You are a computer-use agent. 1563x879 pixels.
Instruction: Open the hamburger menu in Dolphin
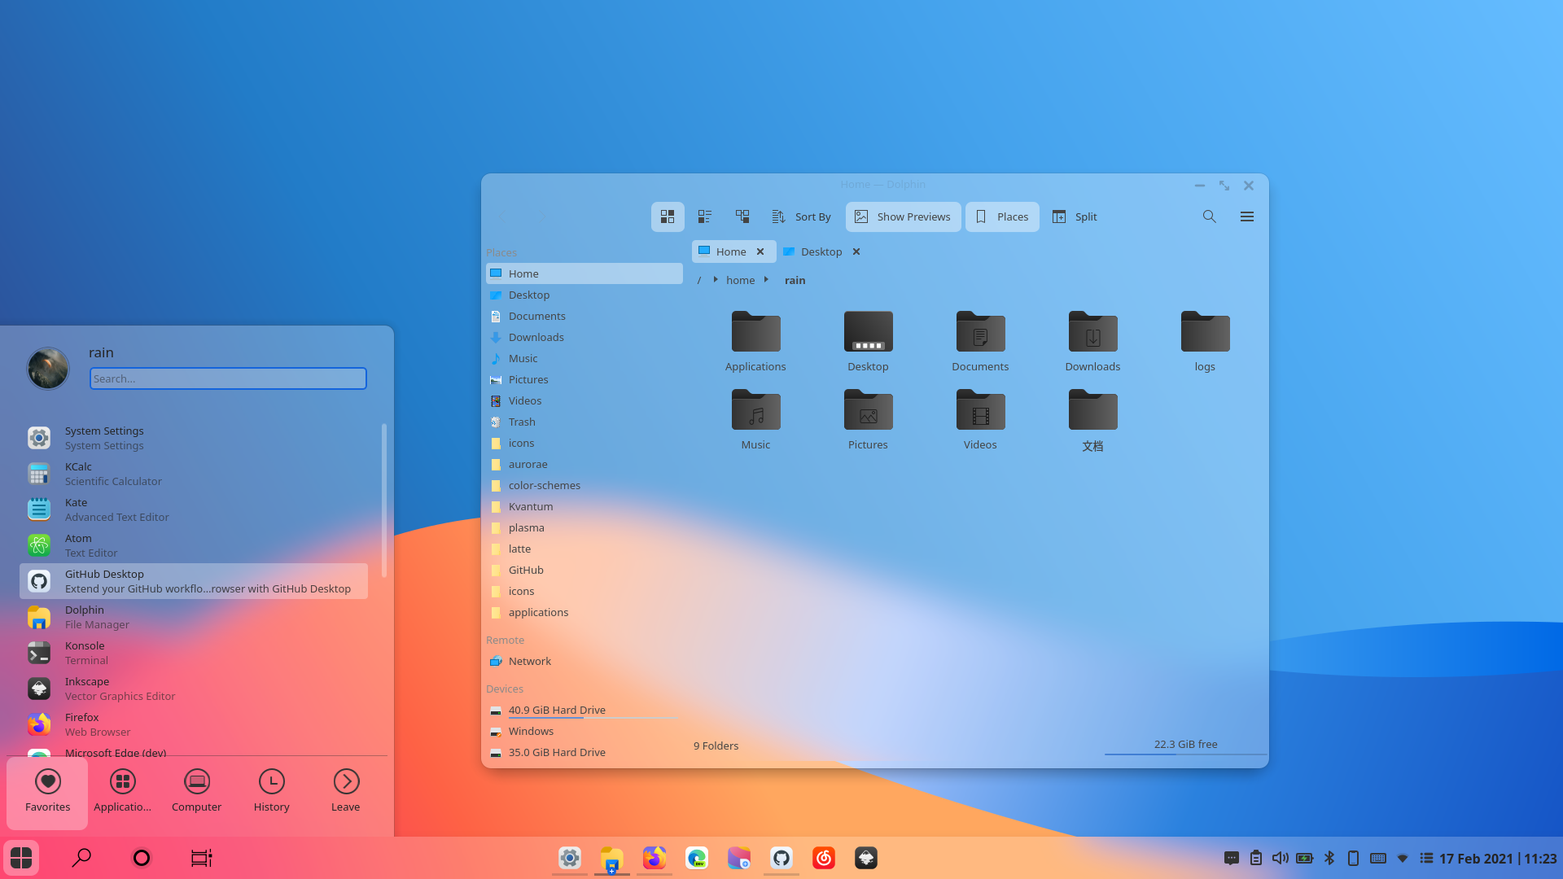pyautogui.click(x=1247, y=216)
